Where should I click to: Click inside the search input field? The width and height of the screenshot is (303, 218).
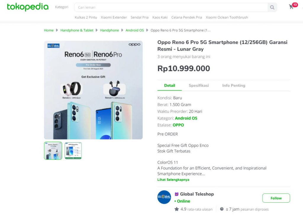click(148, 7)
